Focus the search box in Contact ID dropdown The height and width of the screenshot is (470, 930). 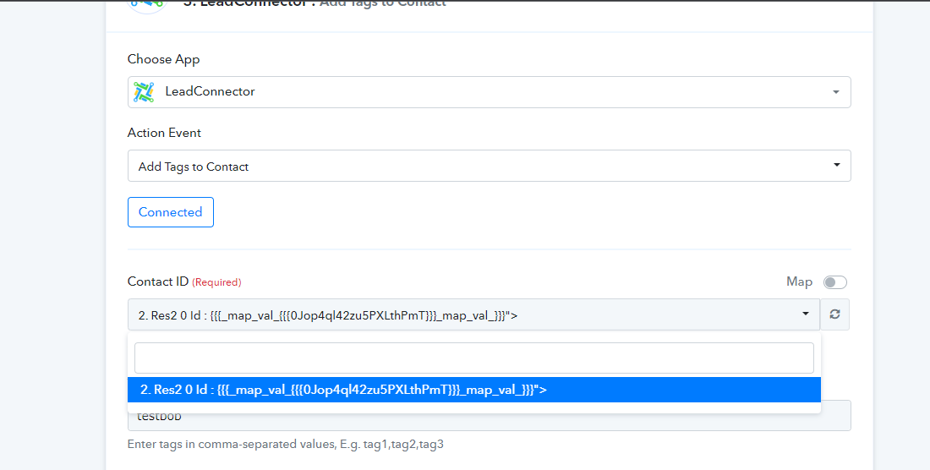click(x=474, y=358)
